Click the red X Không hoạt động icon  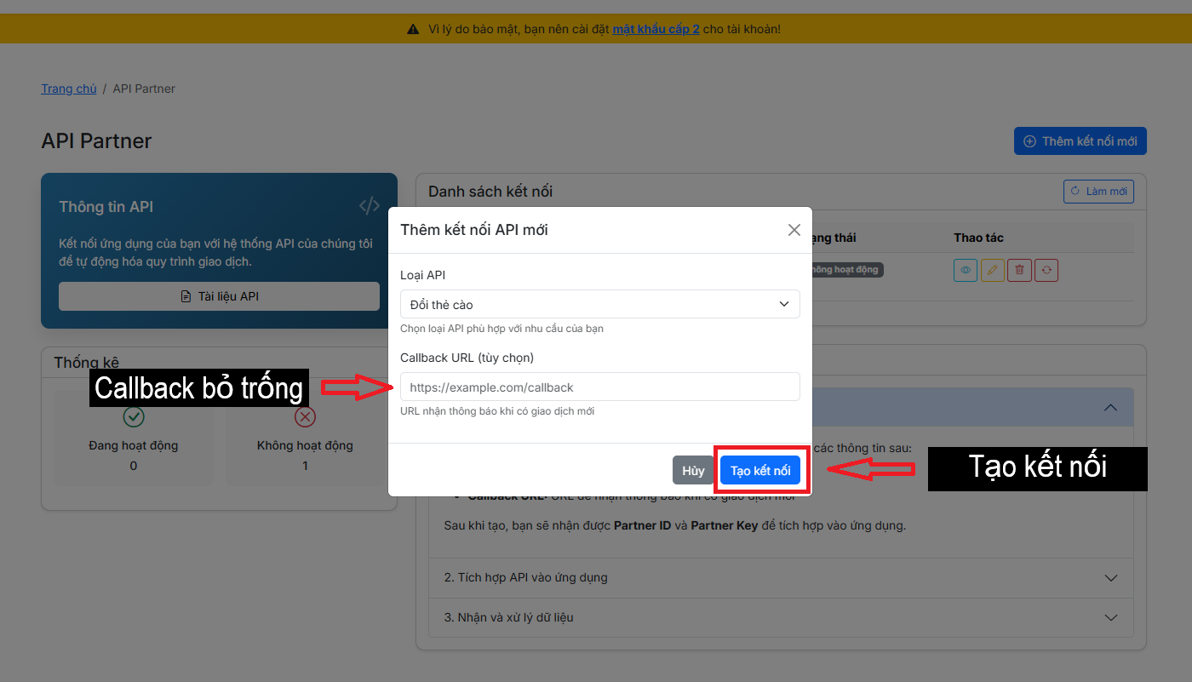point(305,416)
